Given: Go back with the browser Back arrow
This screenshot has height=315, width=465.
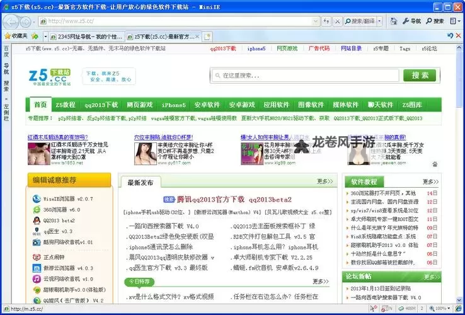Looking at the screenshot, I should click(x=11, y=21).
